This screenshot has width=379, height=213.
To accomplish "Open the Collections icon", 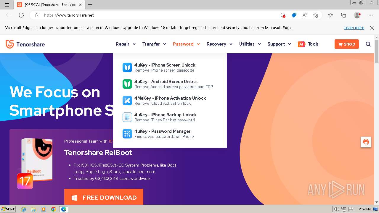I will 343,15.
